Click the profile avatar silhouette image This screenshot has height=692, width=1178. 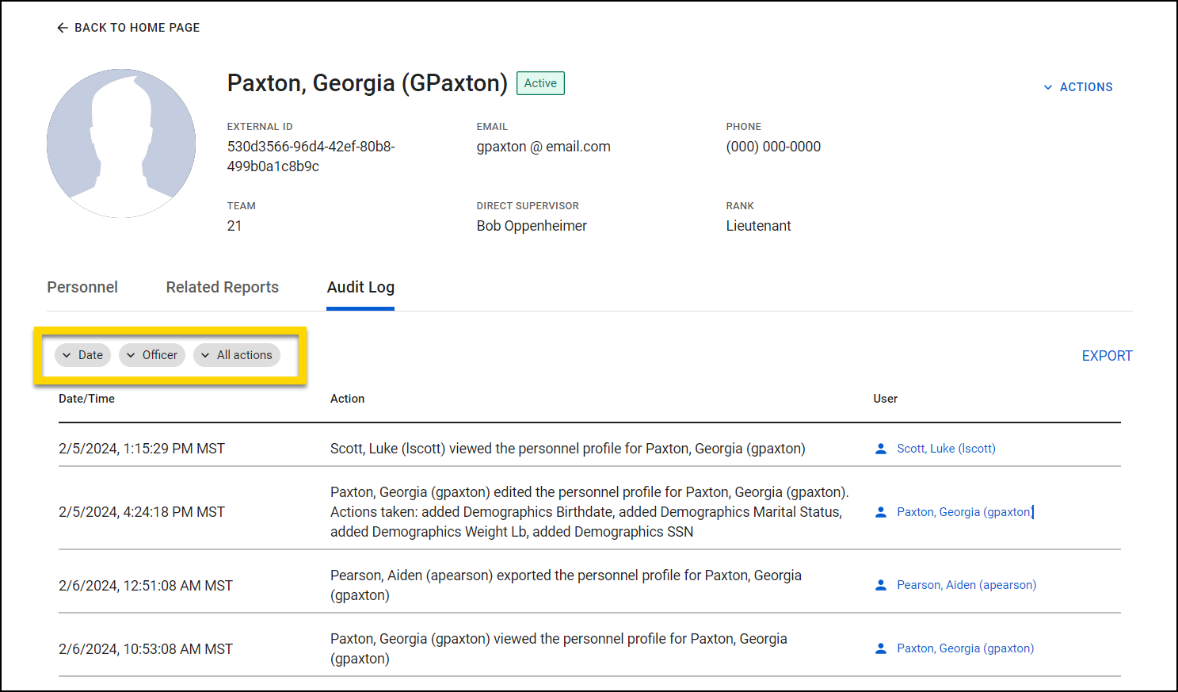(x=121, y=143)
